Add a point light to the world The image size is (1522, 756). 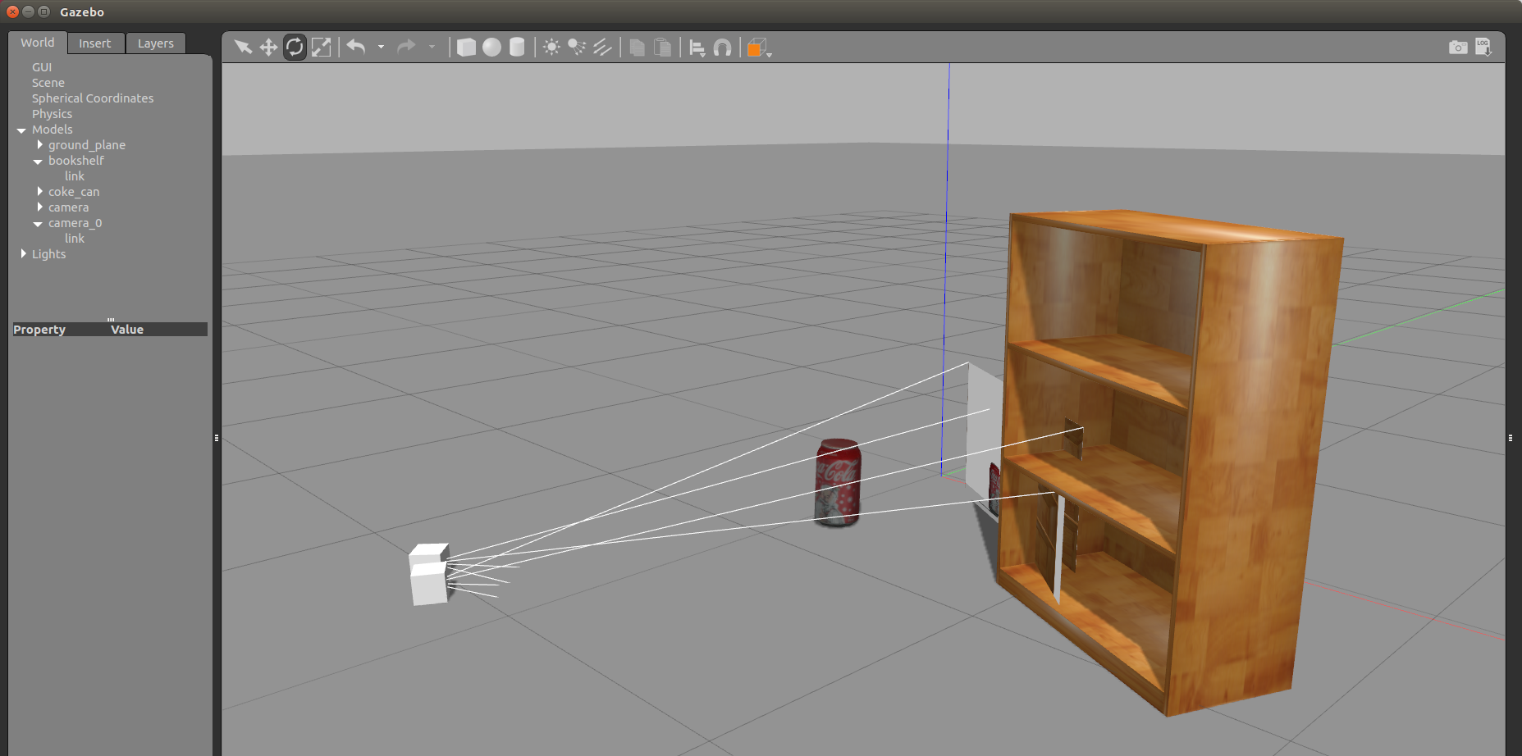(551, 47)
